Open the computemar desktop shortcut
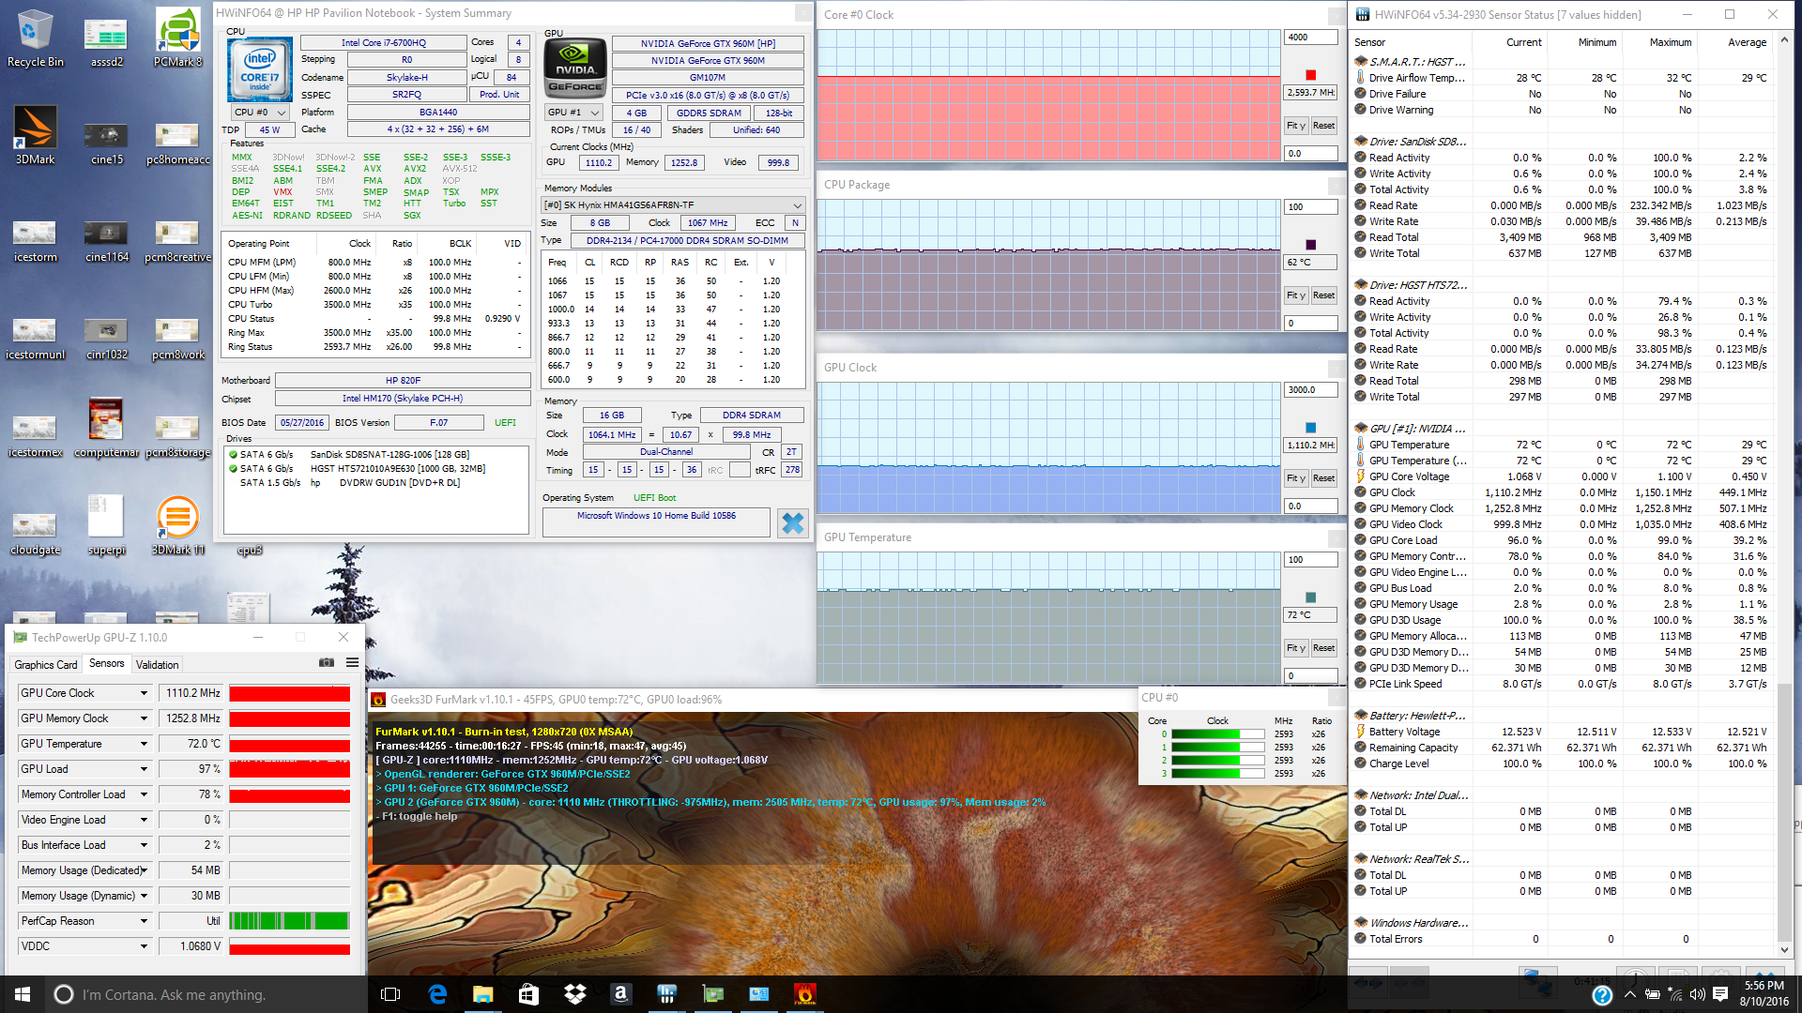 pos(106,428)
